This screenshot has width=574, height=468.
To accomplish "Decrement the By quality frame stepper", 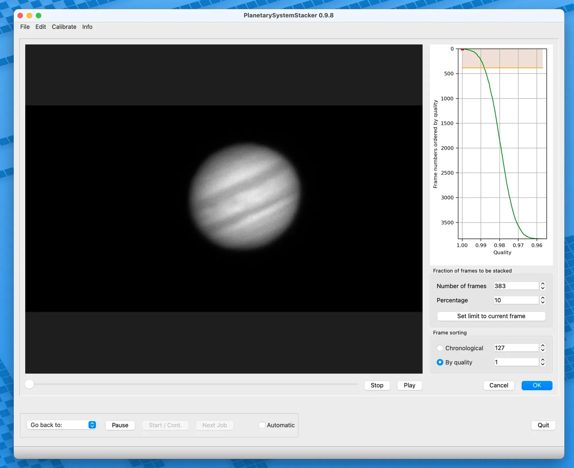I will pos(543,364).
